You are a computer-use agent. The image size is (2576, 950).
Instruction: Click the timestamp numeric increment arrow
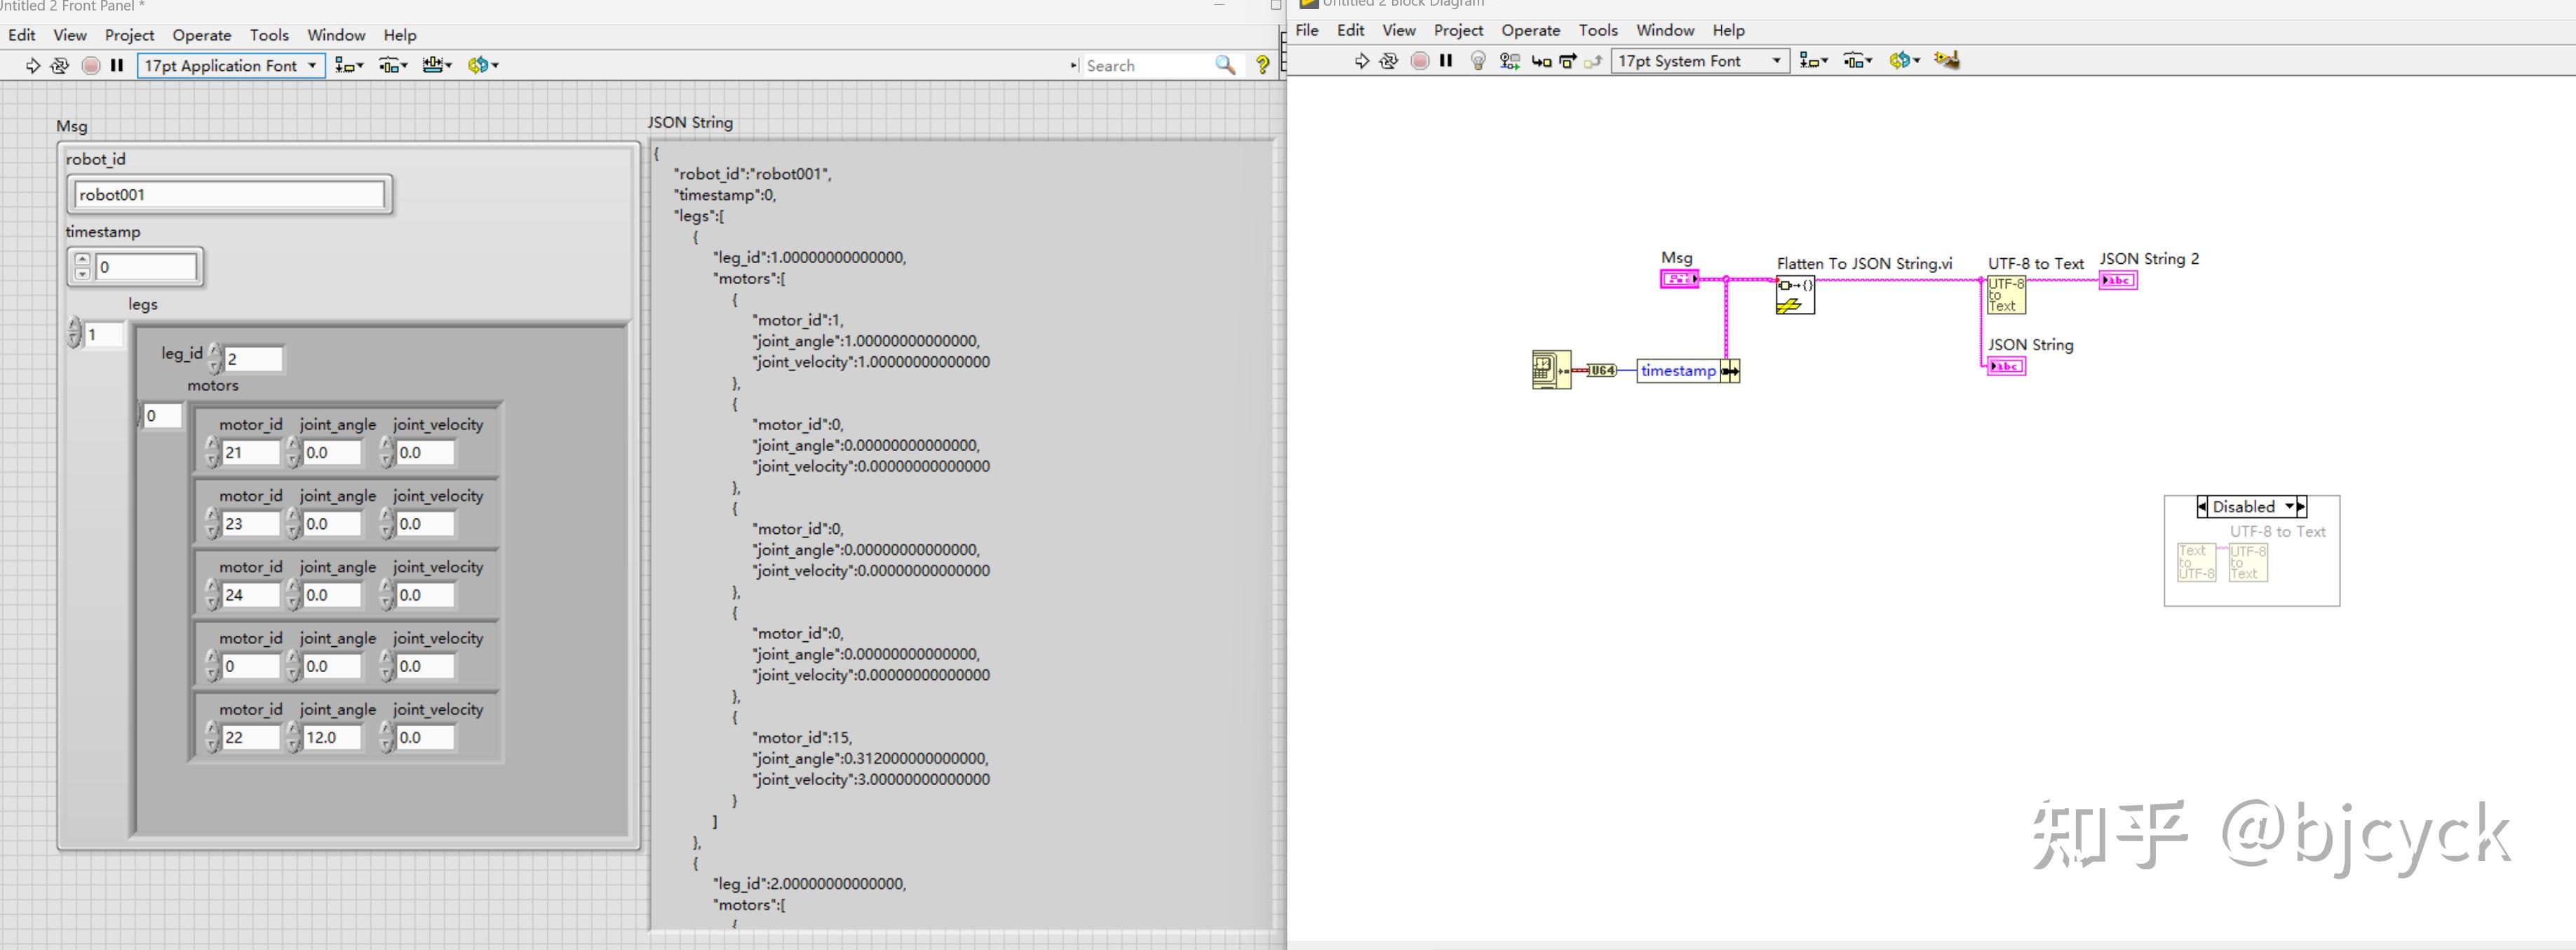83,260
